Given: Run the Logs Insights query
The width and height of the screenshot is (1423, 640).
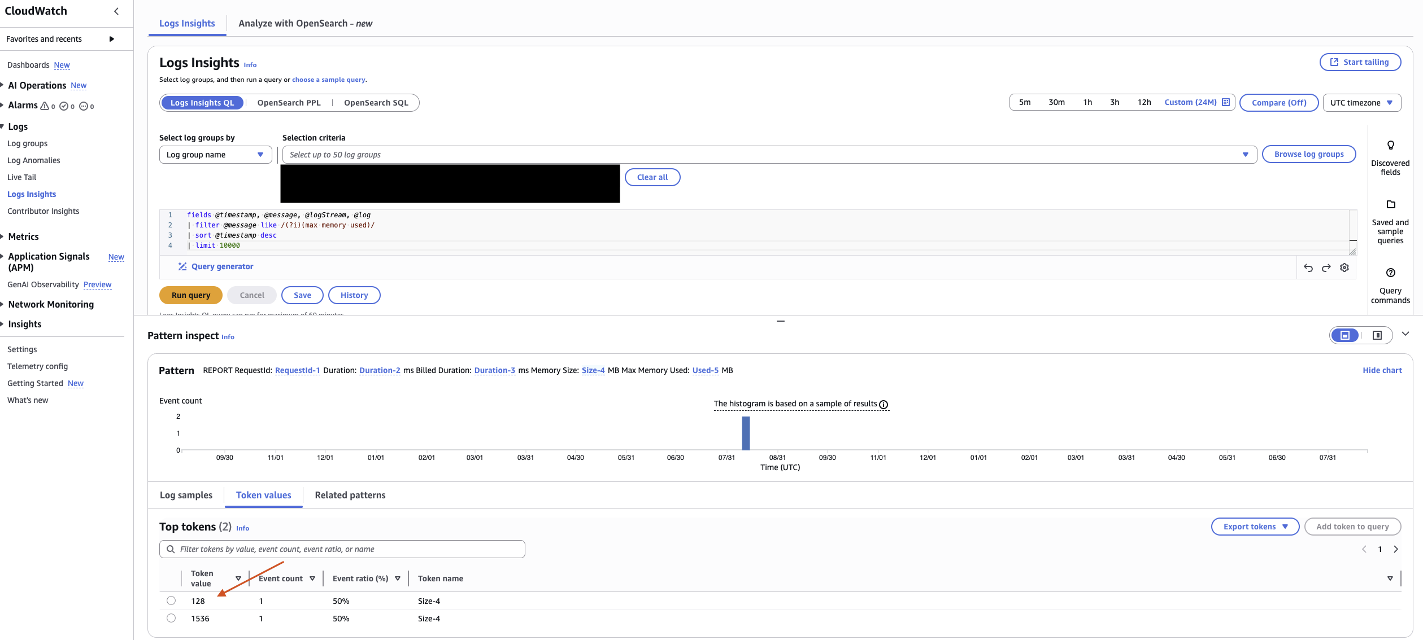Looking at the screenshot, I should pyautogui.click(x=190, y=295).
